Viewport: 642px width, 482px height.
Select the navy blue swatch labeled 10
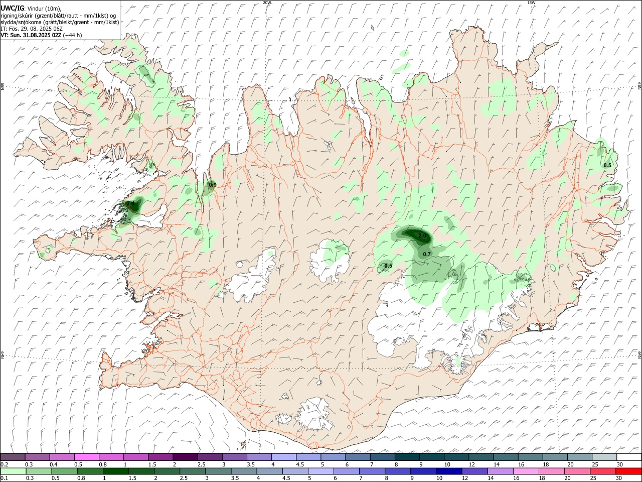coord(449,471)
